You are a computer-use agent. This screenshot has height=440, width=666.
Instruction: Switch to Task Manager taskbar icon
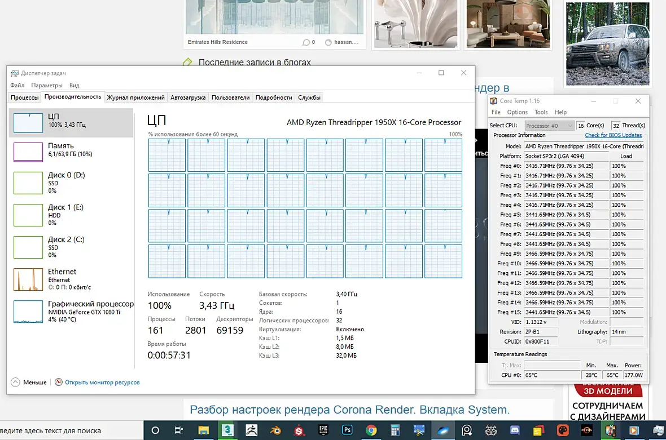coord(658,430)
